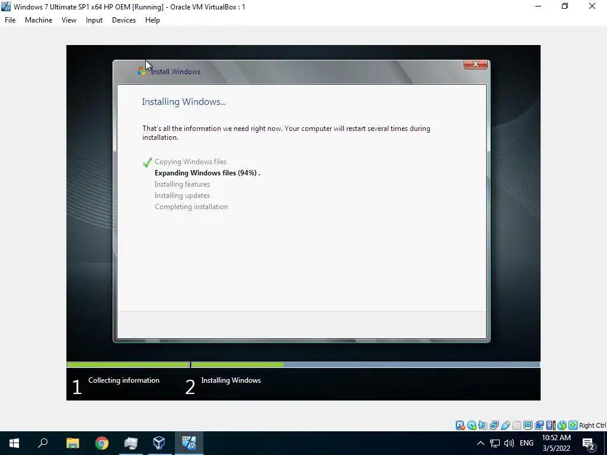Click the VM recording indicator icon

(x=539, y=425)
